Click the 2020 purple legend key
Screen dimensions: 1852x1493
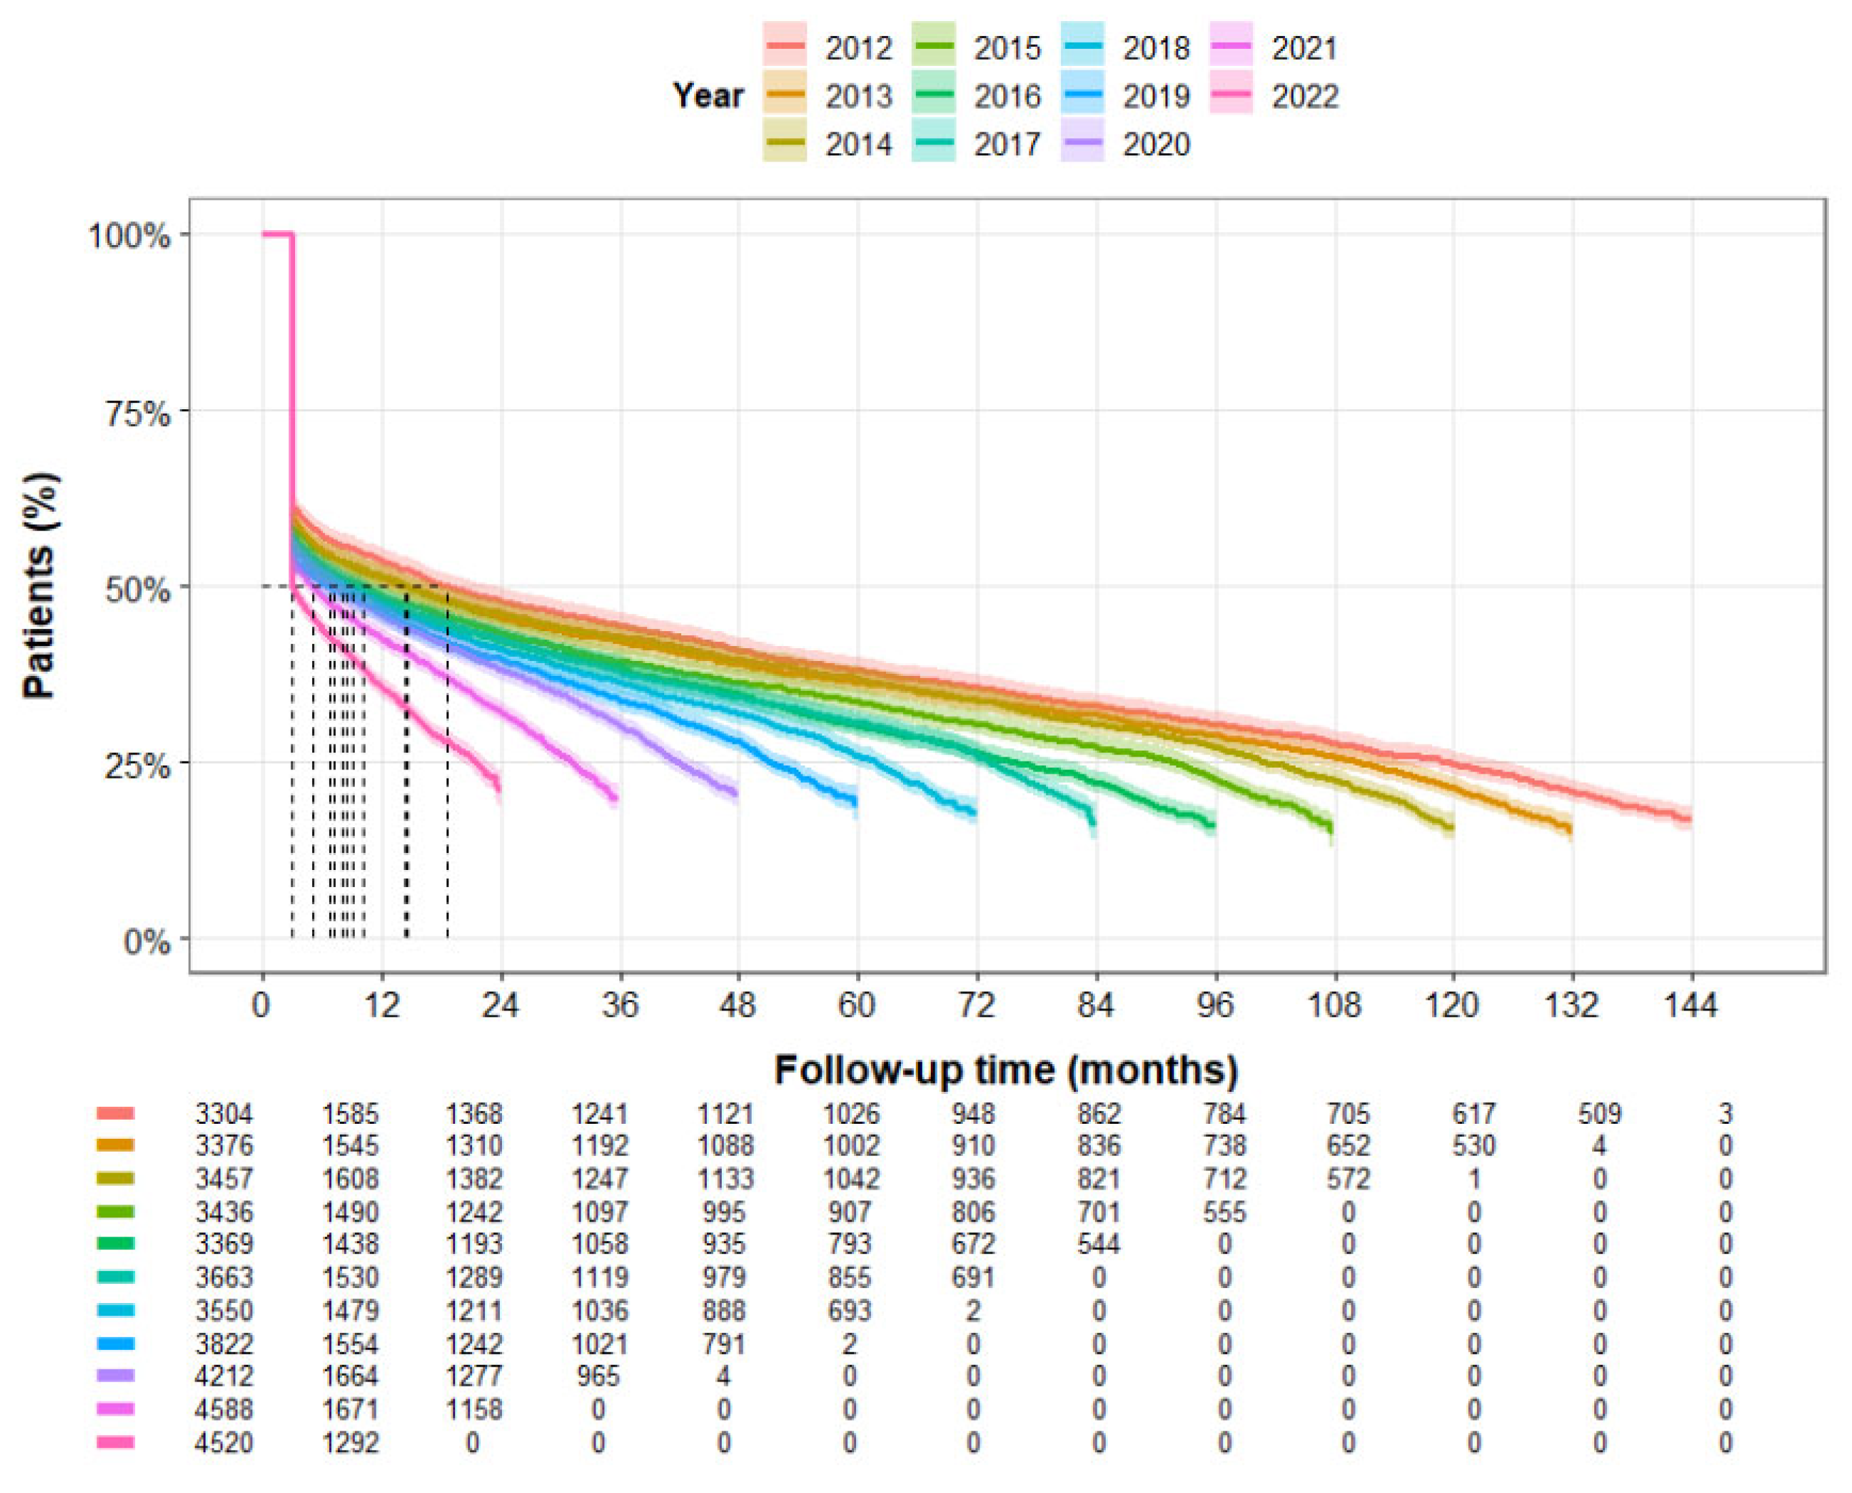tap(1081, 142)
